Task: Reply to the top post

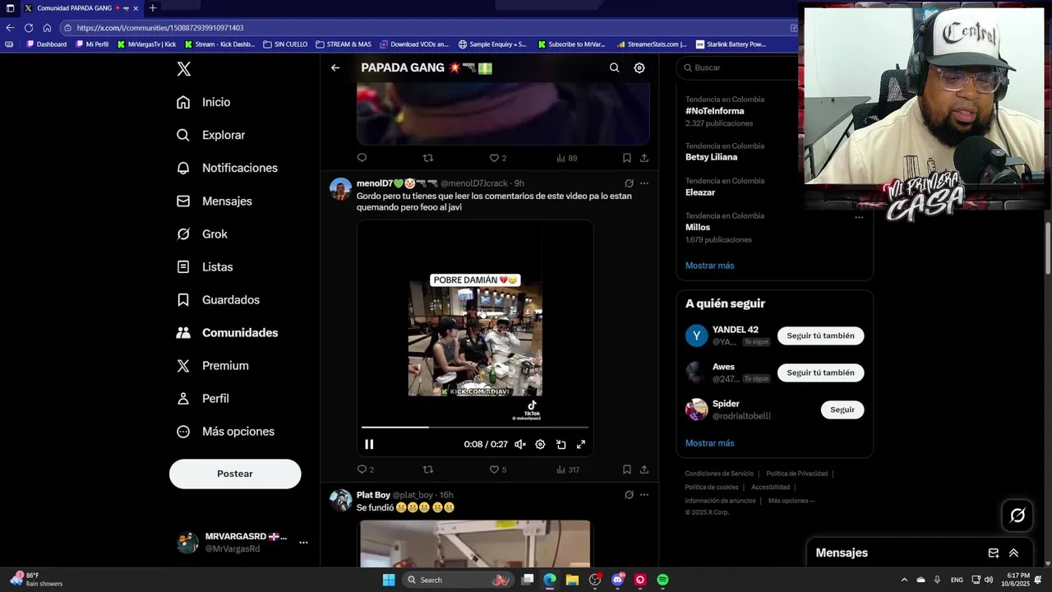Action: tap(362, 158)
